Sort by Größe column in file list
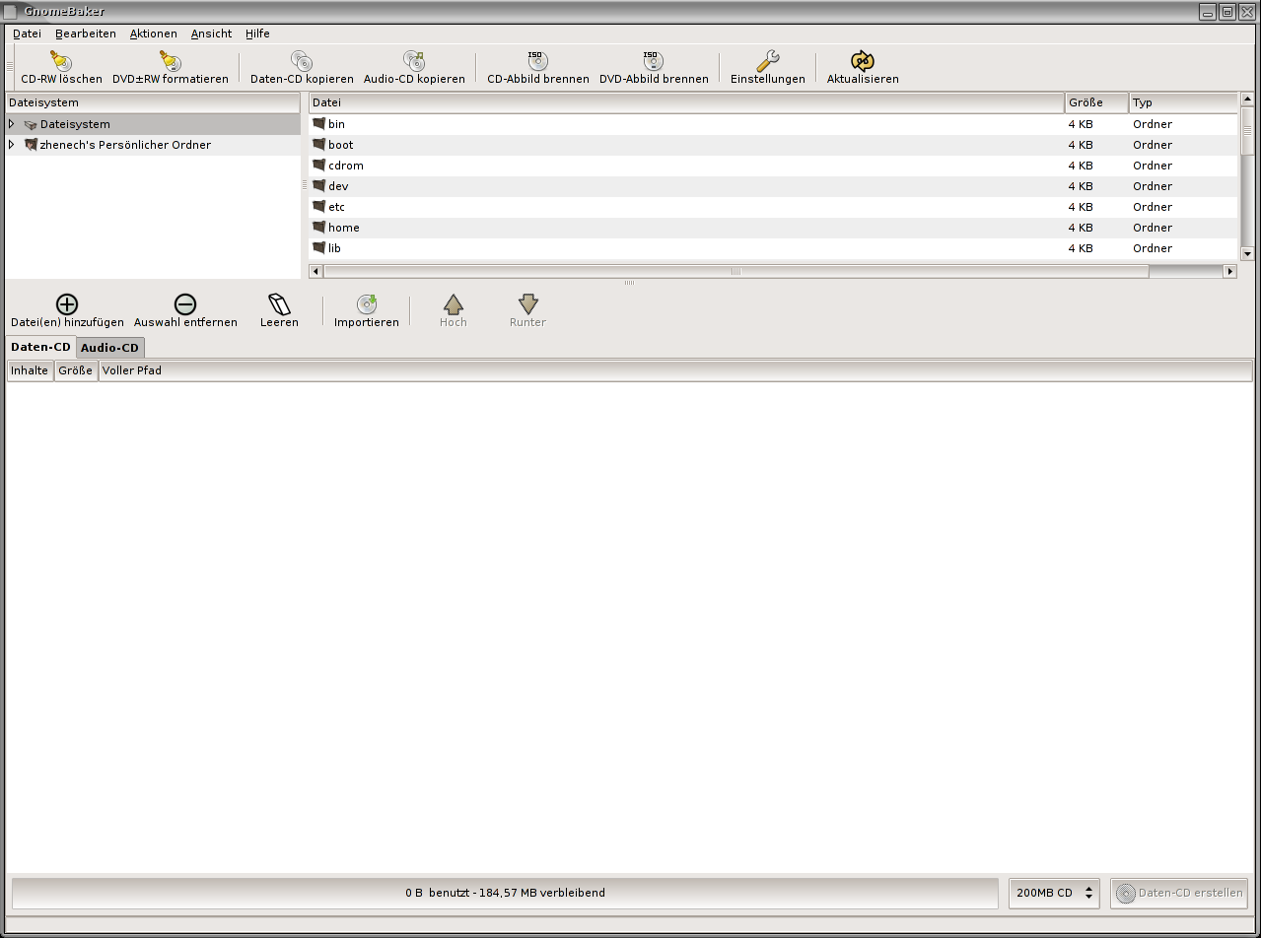Image resolution: width=1261 pixels, height=938 pixels. pyautogui.click(x=1096, y=102)
